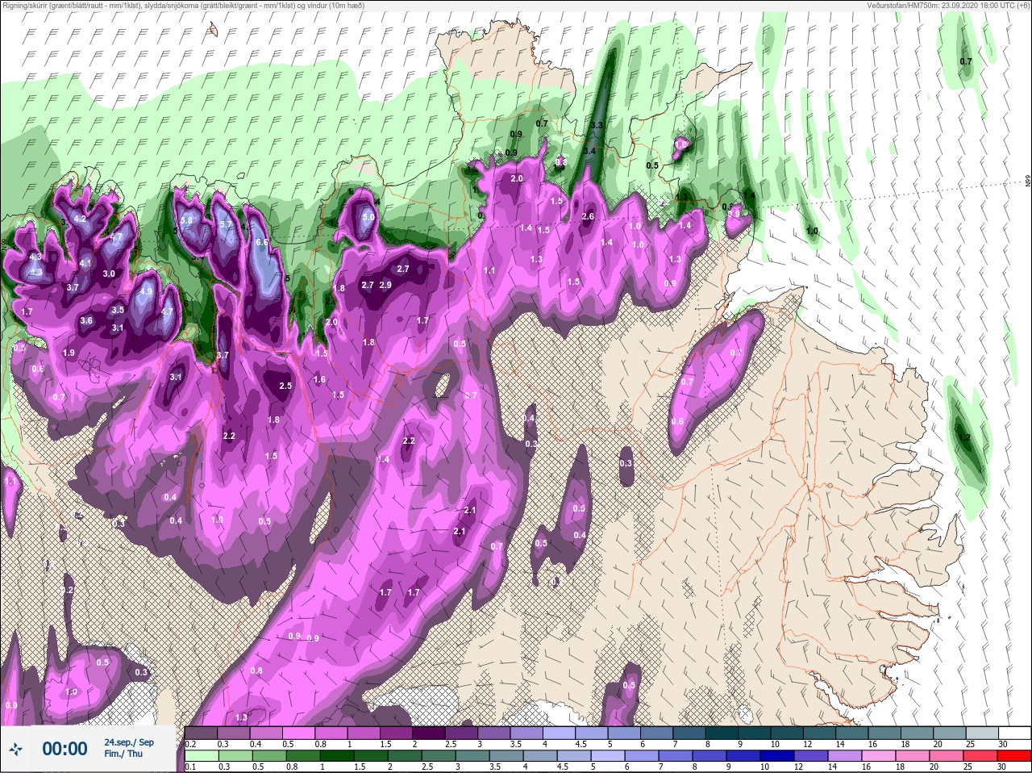Click the 5.7 precipitation value on the map
The image size is (1032, 773).
click(226, 224)
